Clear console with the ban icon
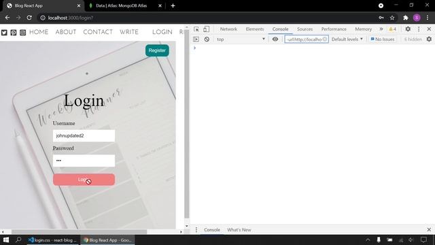The width and height of the screenshot is (435, 245). point(207,39)
